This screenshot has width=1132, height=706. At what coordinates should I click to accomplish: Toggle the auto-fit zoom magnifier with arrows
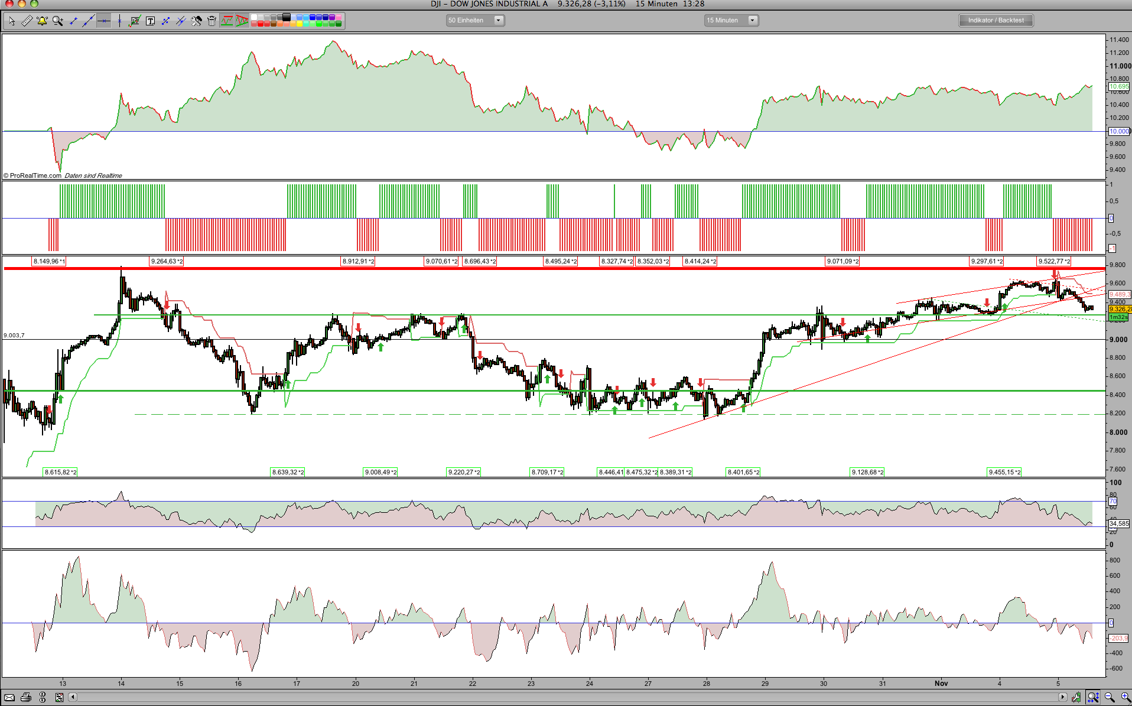1093,698
